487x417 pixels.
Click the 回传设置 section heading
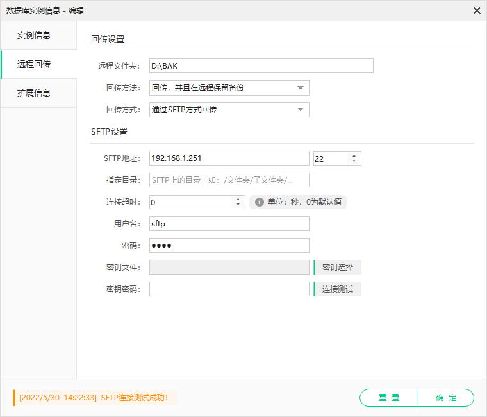click(108, 39)
